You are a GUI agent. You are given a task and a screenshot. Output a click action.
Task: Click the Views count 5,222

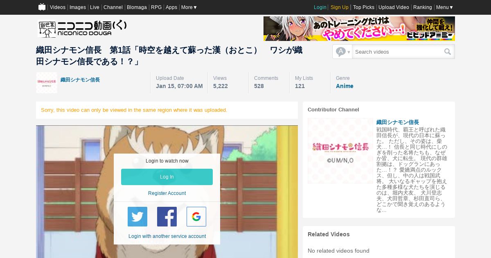click(x=221, y=86)
